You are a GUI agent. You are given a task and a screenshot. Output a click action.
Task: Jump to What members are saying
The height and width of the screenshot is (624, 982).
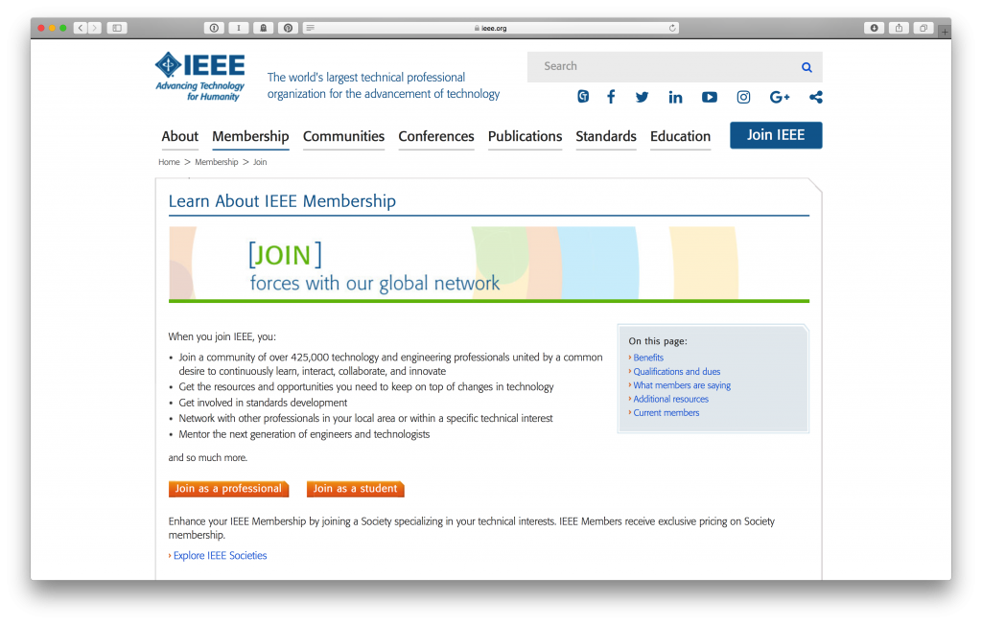click(x=682, y=385)
